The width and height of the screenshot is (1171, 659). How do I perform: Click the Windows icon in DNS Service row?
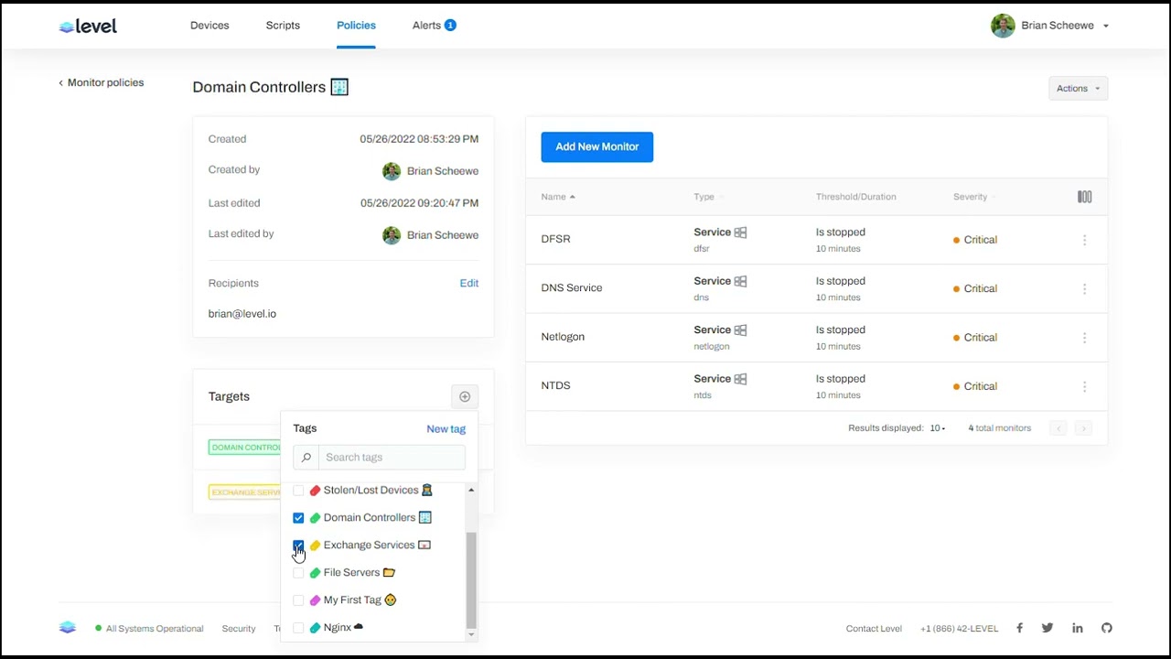pyautogui.click(x=740, y=281)
